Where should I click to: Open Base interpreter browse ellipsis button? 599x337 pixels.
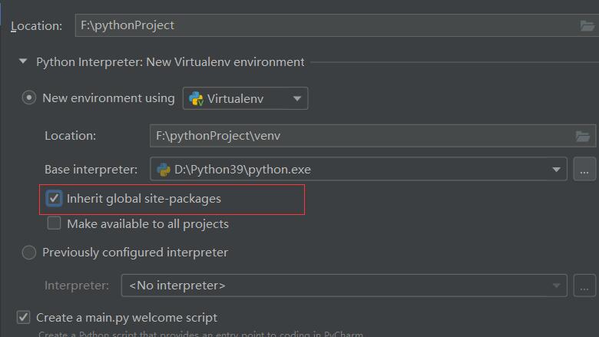coord(584,169)
